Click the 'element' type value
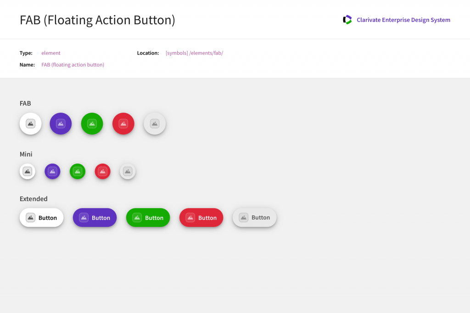Viewport: 470px width, 313px height. click(51, 53)
